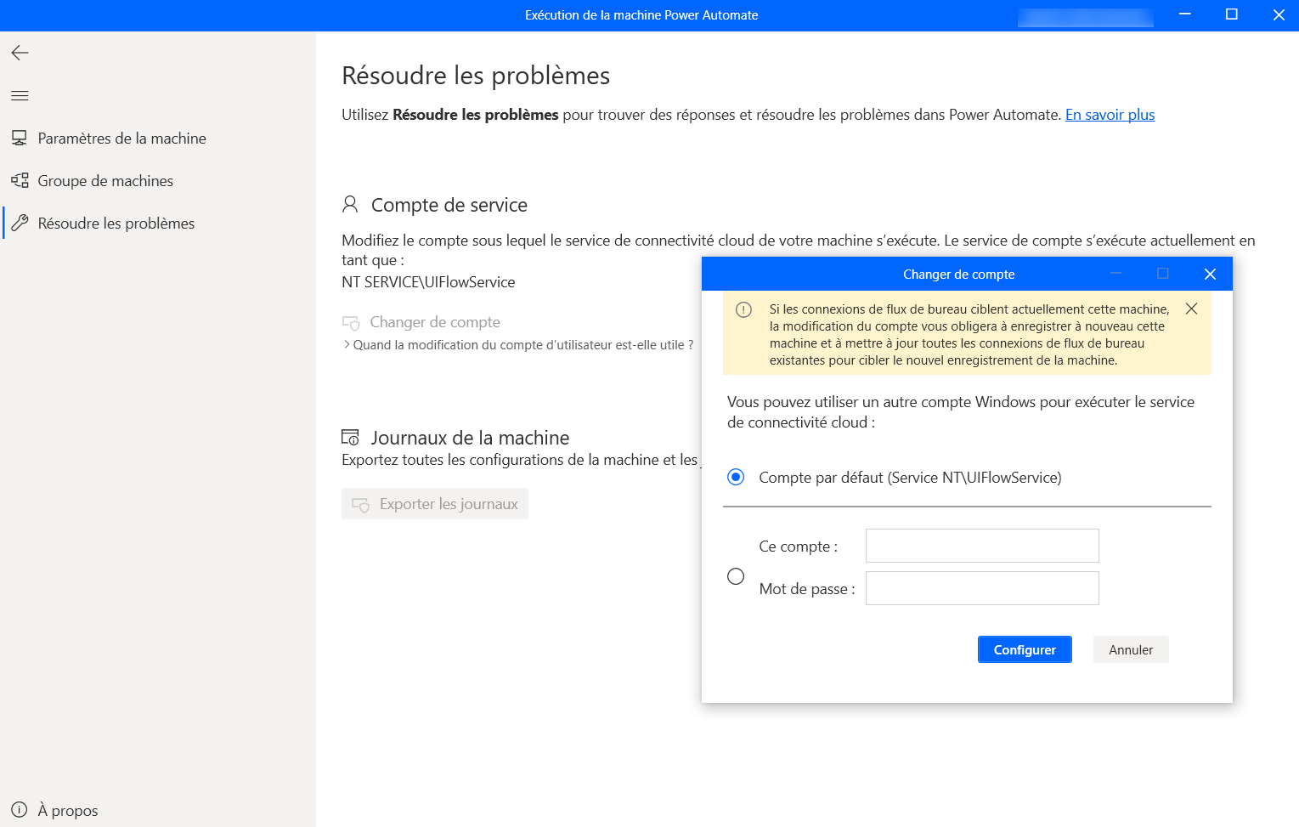This screenshot has height=827, width=1299.
Task: Click the Configurer button
Action: pos(1025,649)
